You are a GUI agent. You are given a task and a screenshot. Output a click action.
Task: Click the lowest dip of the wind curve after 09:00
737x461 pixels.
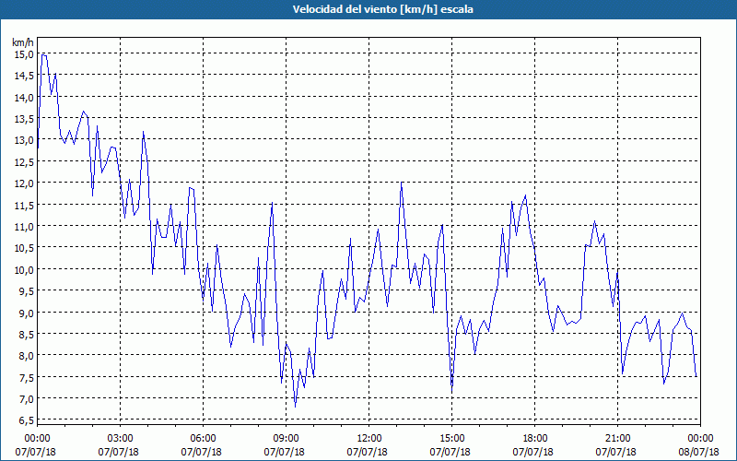pos(295,406)
